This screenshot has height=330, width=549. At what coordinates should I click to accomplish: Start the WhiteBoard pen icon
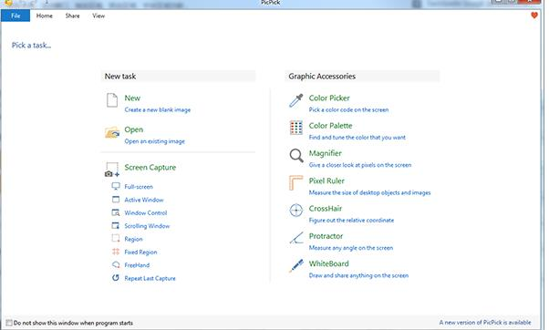pos(296,265)
